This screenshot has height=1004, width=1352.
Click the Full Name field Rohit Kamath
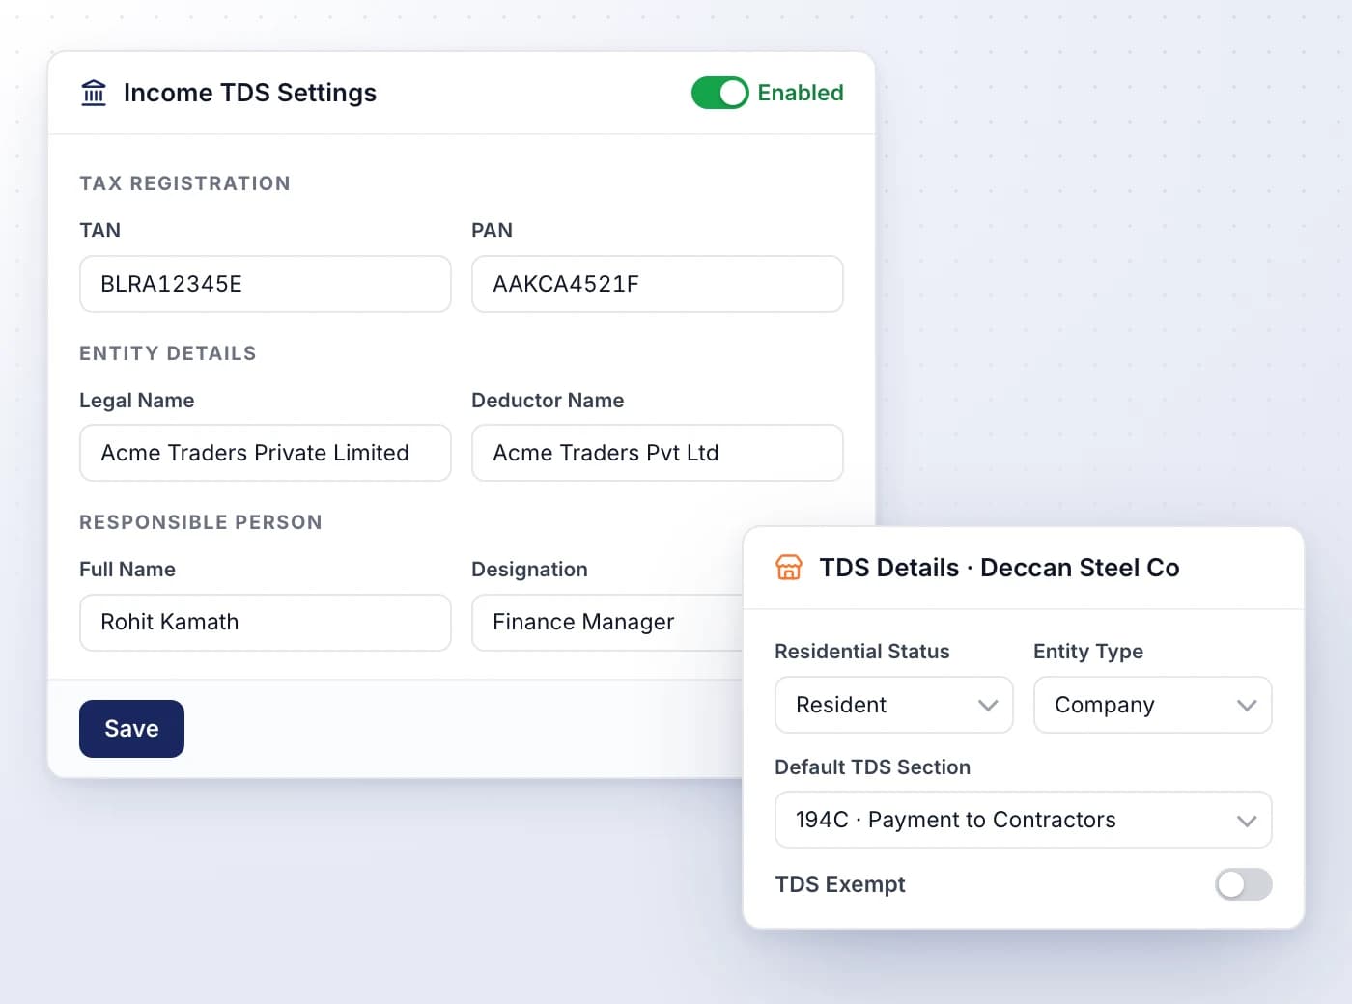[x=266, y=623]
